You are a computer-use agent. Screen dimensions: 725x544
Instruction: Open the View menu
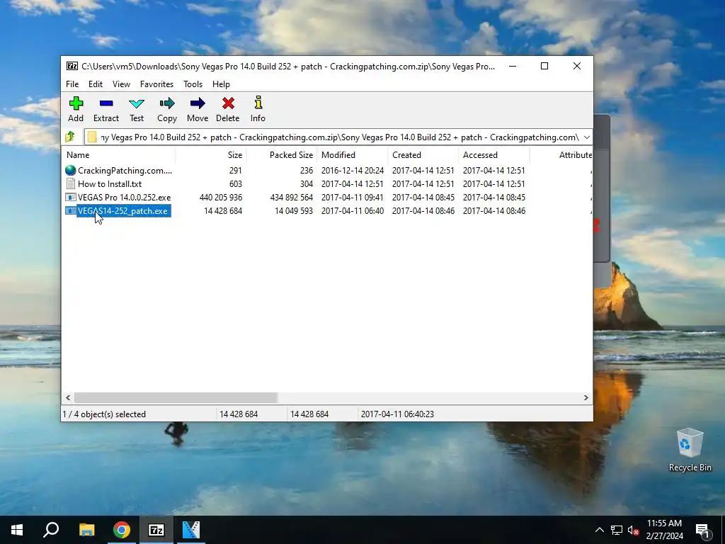[121, 84]
